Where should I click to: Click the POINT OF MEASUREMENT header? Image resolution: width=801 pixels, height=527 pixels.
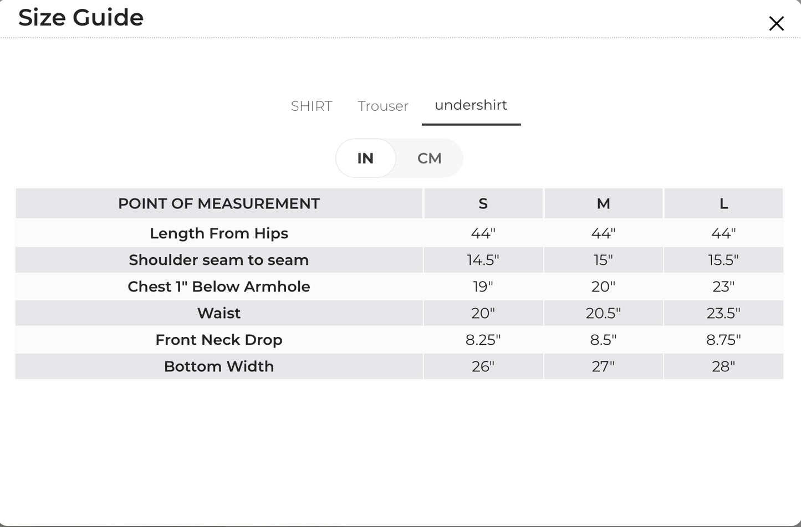pos(219,203)
